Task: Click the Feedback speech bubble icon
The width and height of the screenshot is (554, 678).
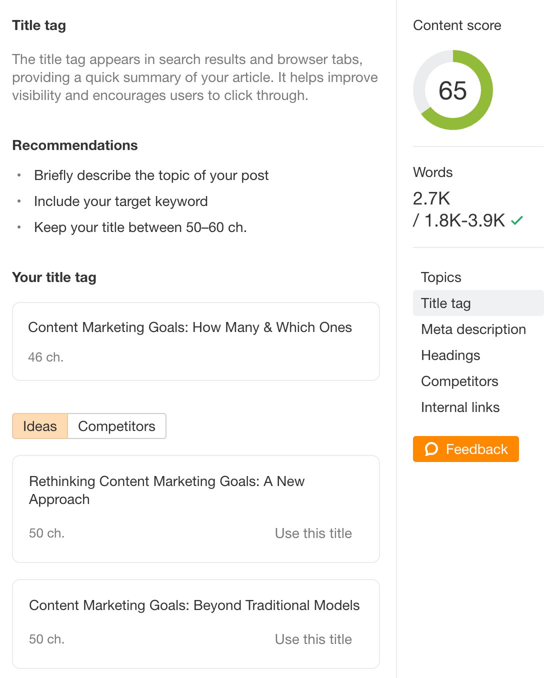Action: click(431, 449)
